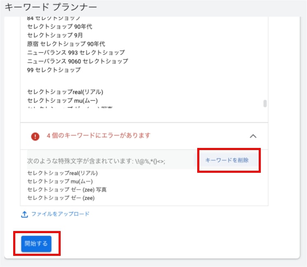Click the upload arrow icon
Screen dimensions: 307x267
click(24, 214)
